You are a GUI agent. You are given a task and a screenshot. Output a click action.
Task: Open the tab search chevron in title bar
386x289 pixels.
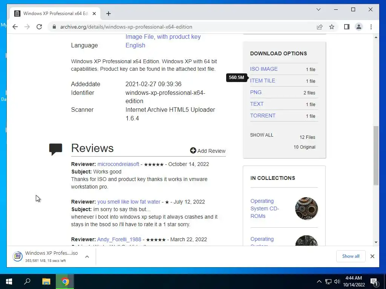click(318, 9)
